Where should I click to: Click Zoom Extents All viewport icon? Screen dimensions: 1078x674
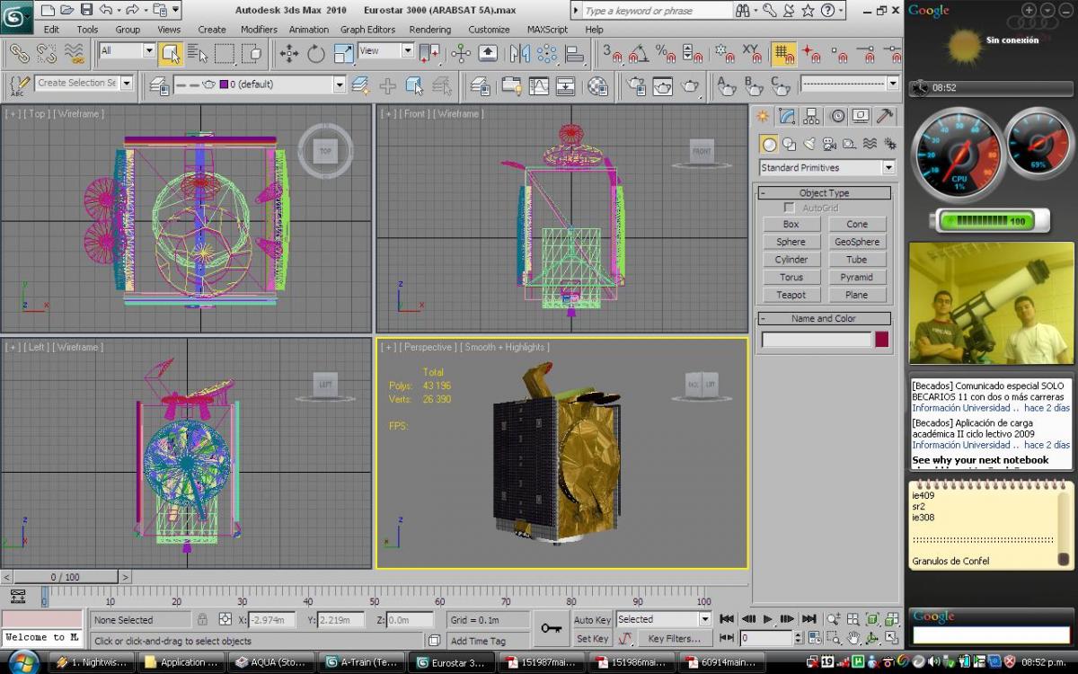(x=892, y=619)
